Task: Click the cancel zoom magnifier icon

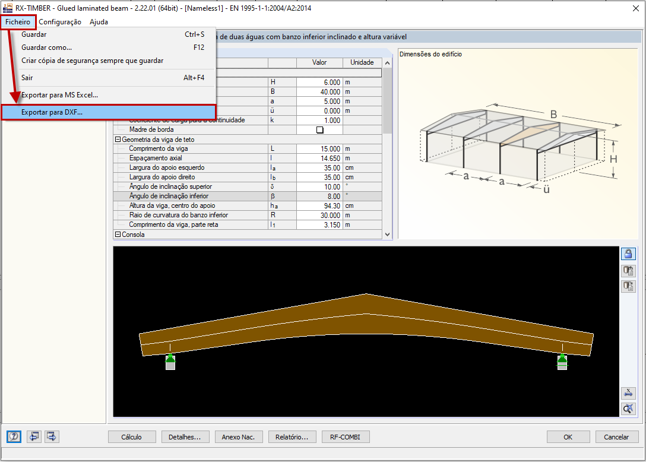Action: [628, 409]
